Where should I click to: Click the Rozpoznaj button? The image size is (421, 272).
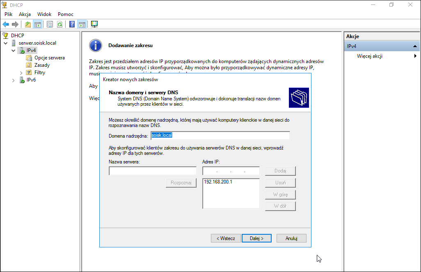(181, 183)
